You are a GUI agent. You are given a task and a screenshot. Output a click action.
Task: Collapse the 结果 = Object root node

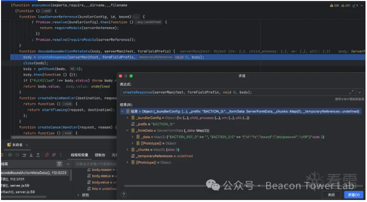point(122,112)
